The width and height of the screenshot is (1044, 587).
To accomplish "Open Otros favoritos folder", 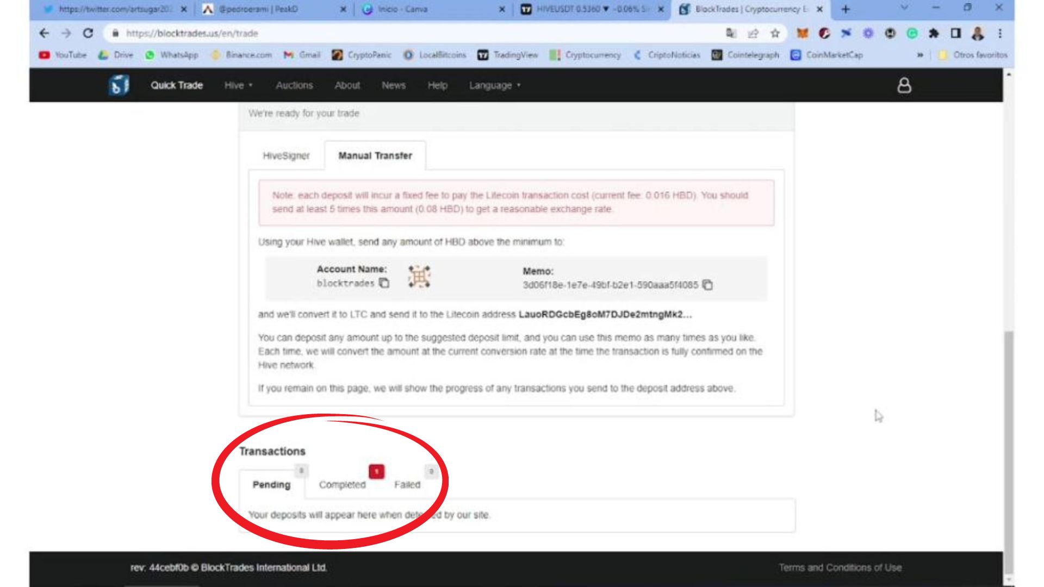I will tap(973, 55).
